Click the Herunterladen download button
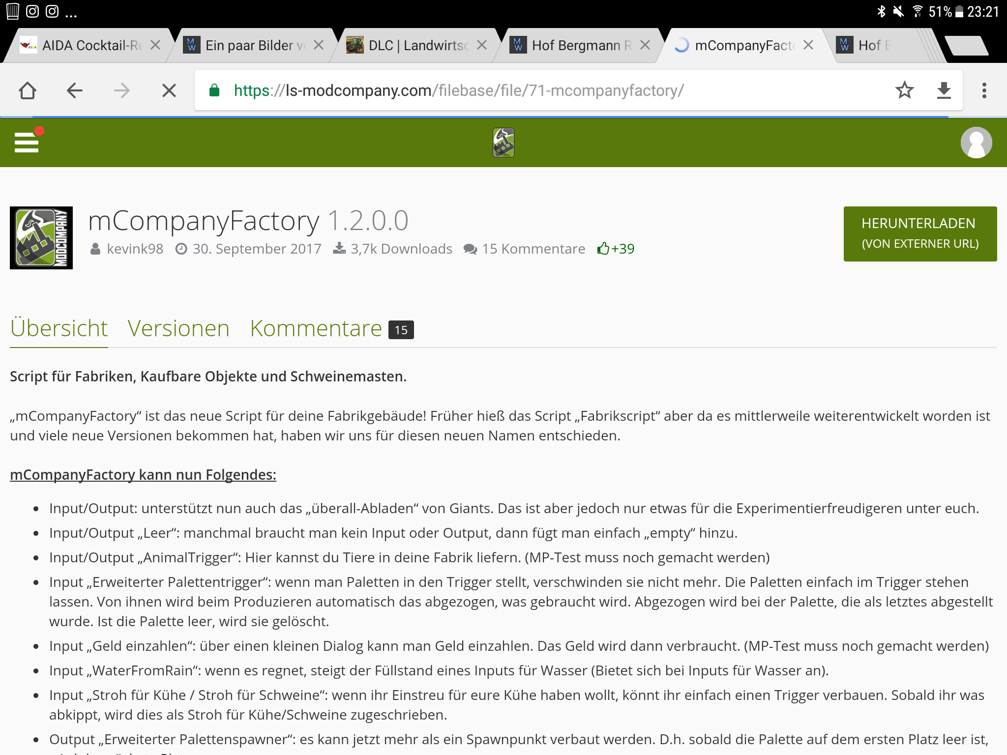1007x755 pixels. pyautogui.click(x=920, y=233)
